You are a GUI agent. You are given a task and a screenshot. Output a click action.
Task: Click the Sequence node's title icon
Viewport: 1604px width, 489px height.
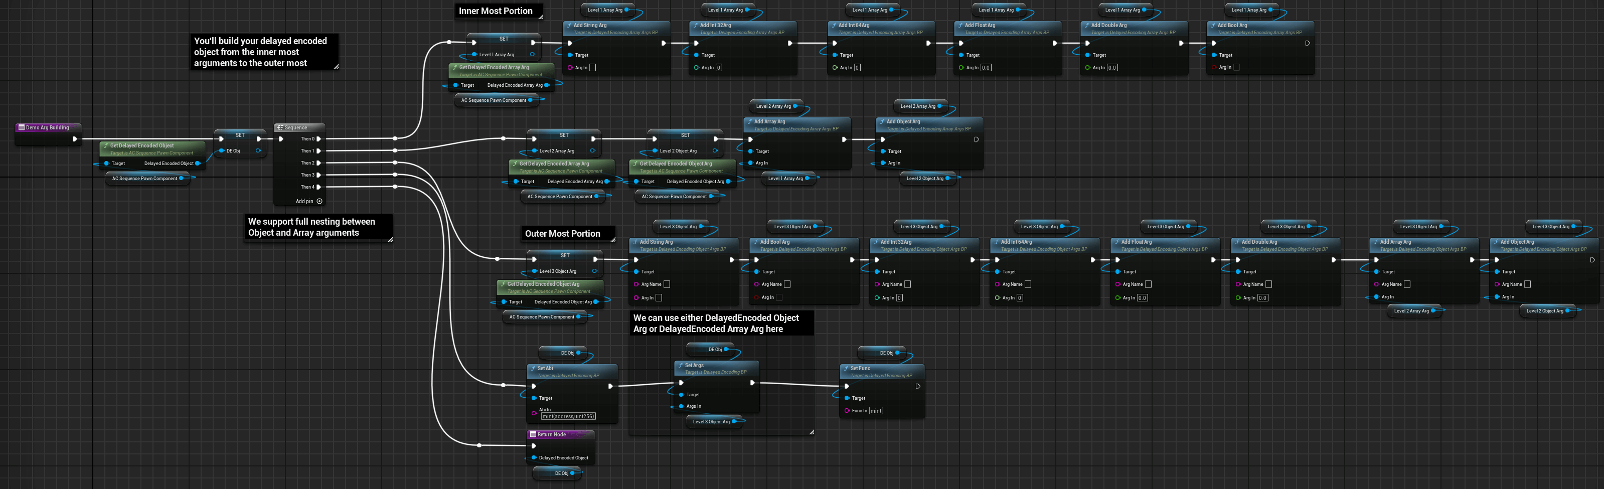(x=280, y=128)
